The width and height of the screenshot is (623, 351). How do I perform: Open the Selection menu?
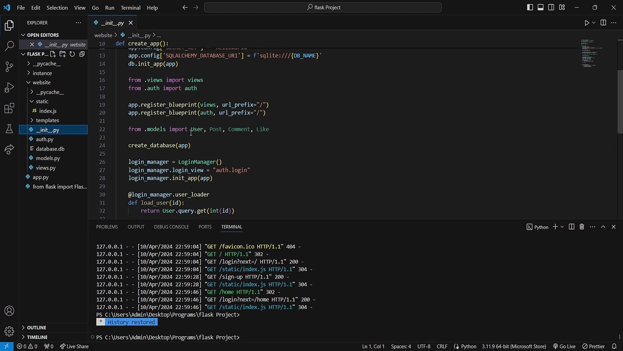coord(57,7)
